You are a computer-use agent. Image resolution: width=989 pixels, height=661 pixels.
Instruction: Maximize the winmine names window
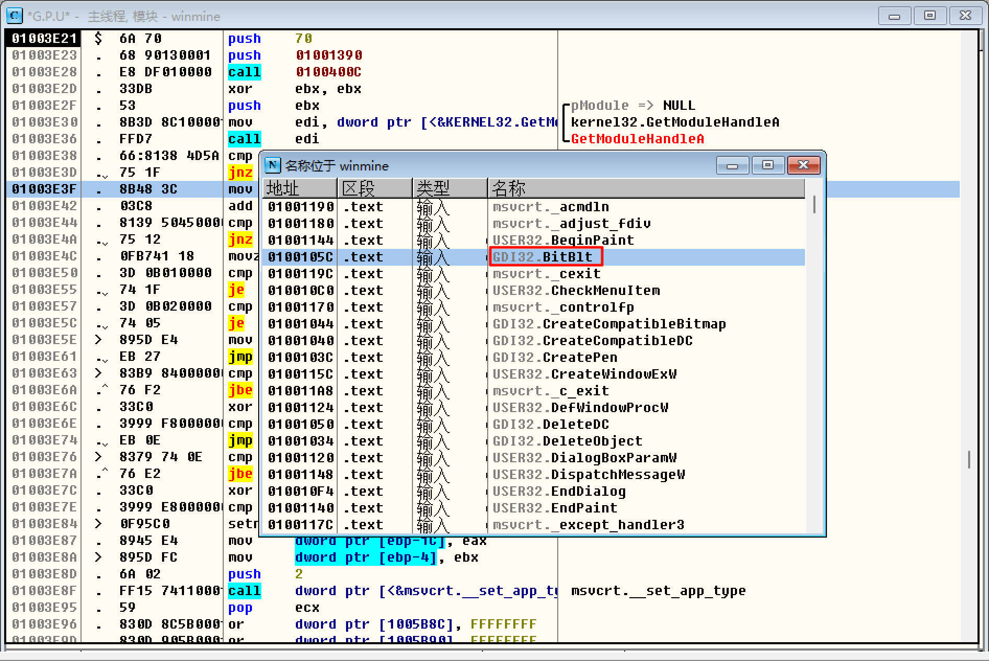point(767,165)
